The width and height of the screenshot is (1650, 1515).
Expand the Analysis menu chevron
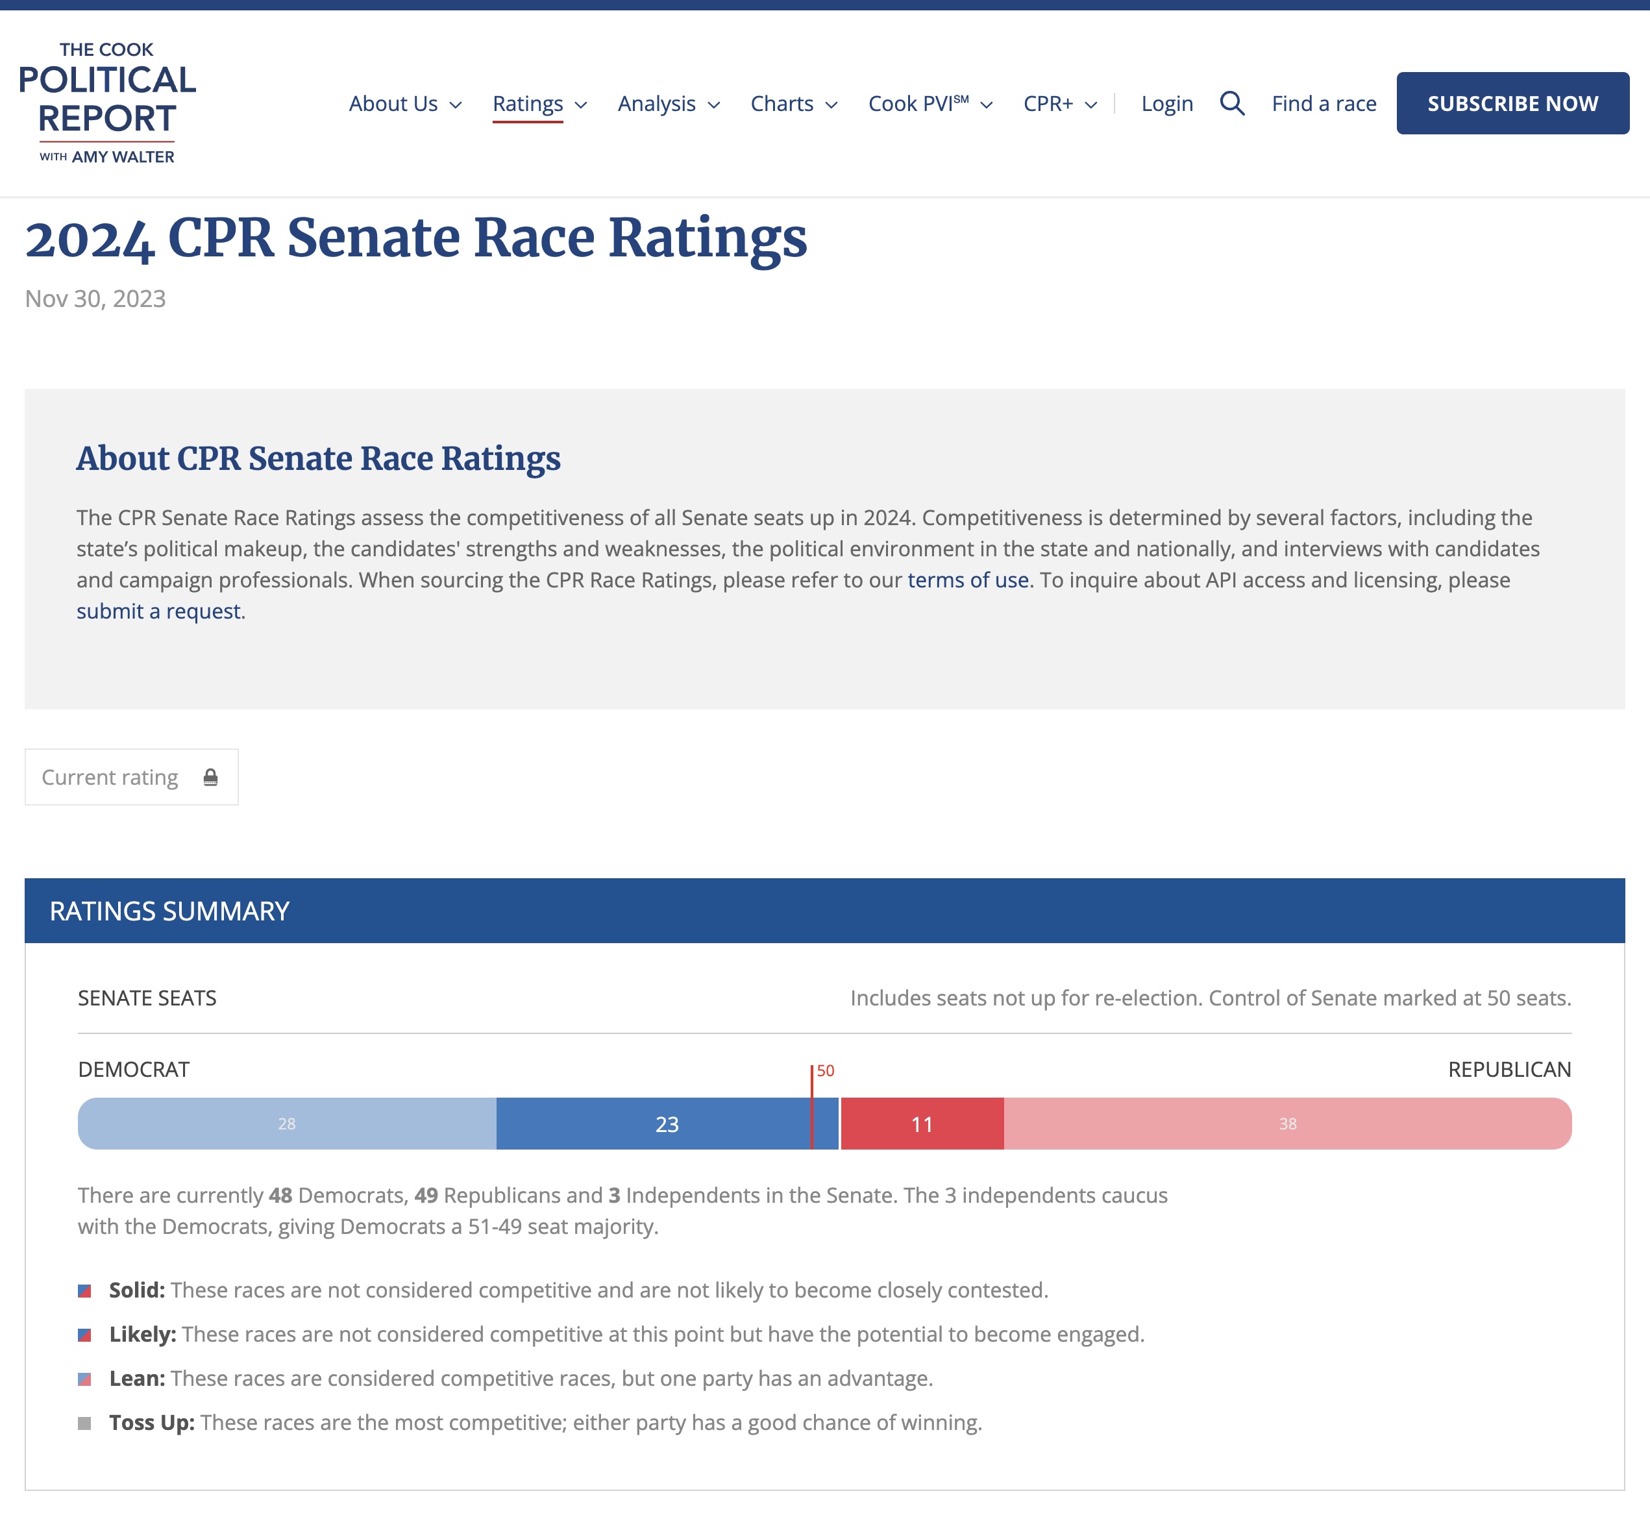coord(713,105)
